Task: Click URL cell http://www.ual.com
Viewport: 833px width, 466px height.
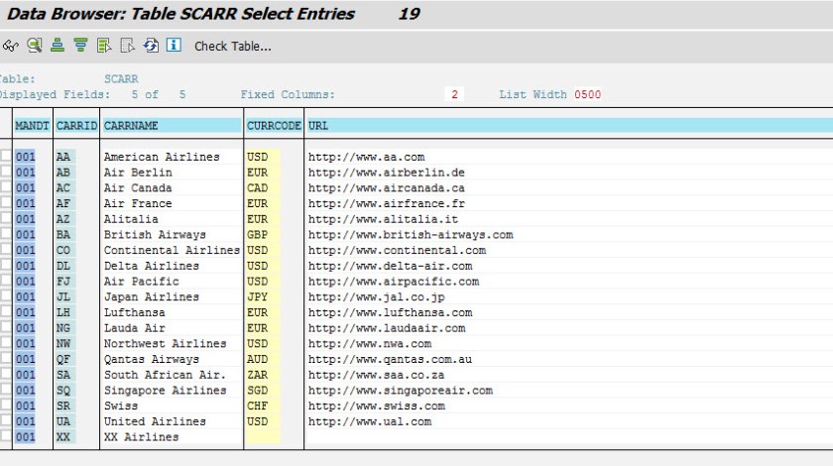Action: pos(370,421)
